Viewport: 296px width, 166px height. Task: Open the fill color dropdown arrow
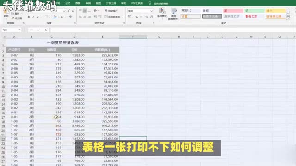58,17
